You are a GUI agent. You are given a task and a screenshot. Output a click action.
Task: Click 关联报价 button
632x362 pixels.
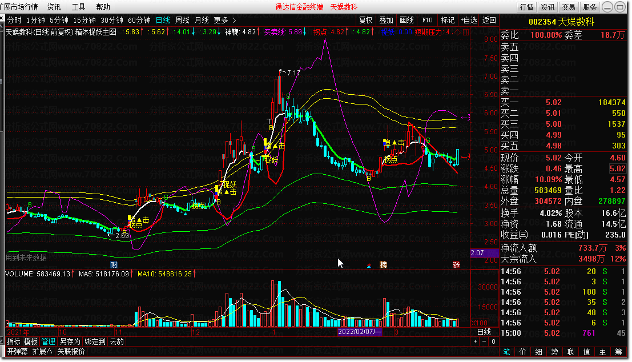[x=71, y=351]
